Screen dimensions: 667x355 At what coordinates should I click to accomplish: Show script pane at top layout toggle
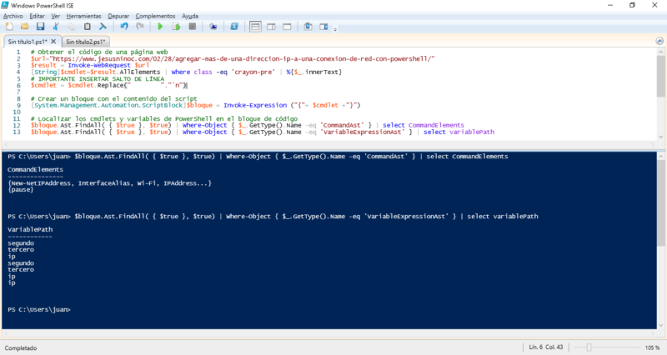(x=257, y=27)
